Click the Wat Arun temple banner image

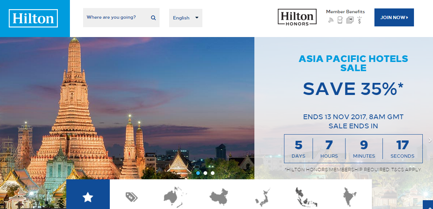click(127, 108)
